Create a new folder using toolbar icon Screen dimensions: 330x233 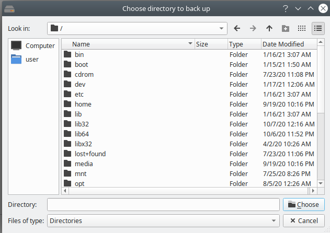286,28
